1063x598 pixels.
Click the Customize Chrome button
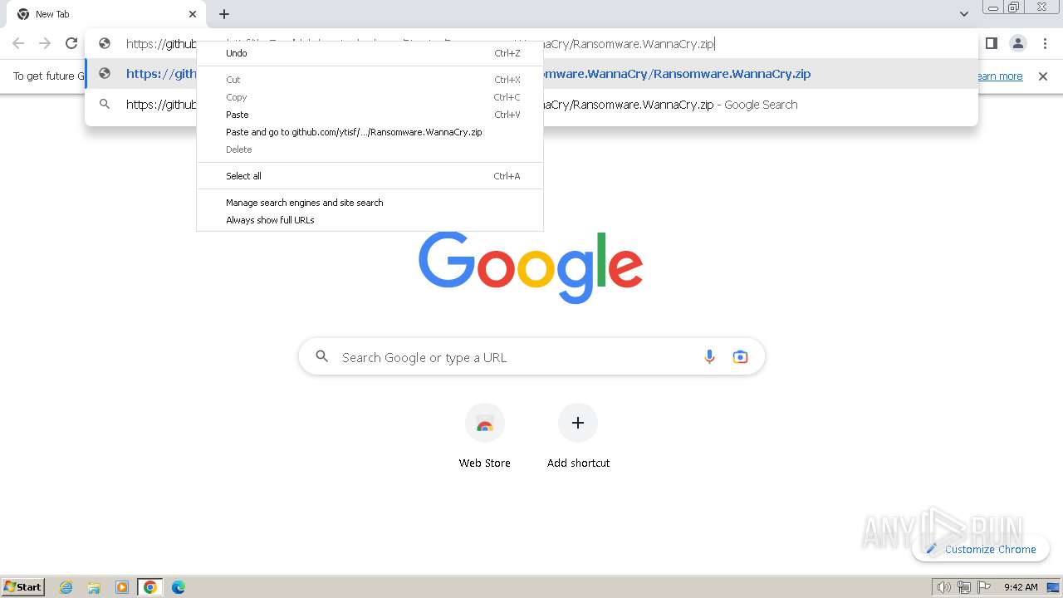[981, 549]
